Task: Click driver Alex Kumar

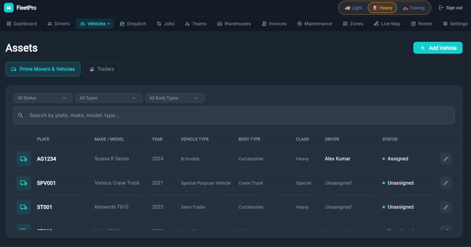Action: [338, 159]
